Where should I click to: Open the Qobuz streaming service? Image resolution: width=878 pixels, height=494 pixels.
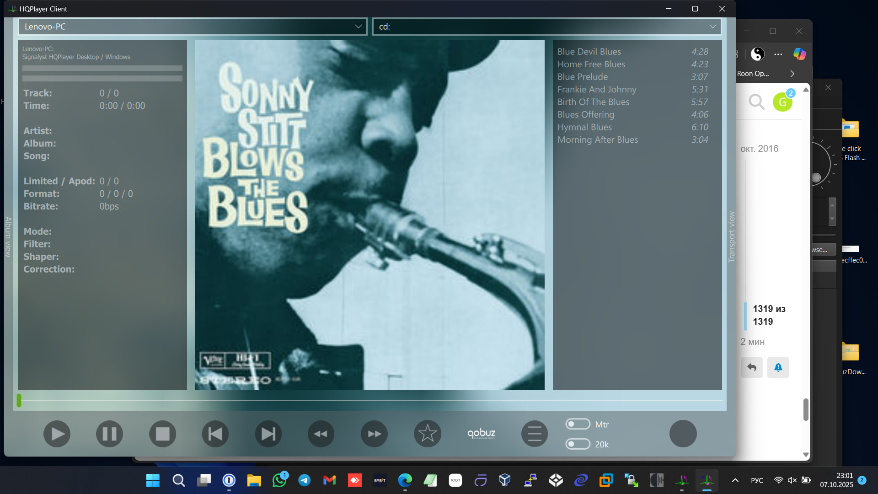pos(481,433)
